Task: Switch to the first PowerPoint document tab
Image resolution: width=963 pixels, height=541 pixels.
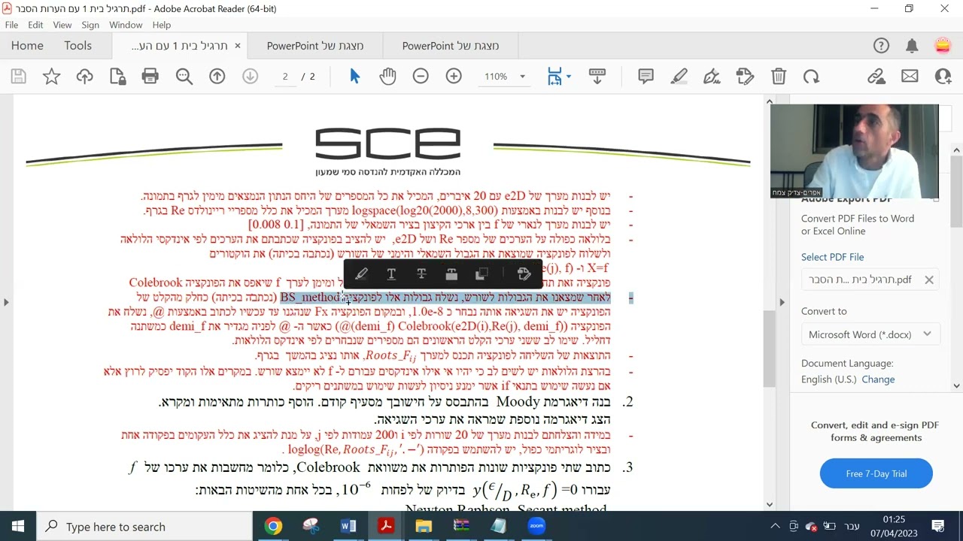Action: (315, 46)
